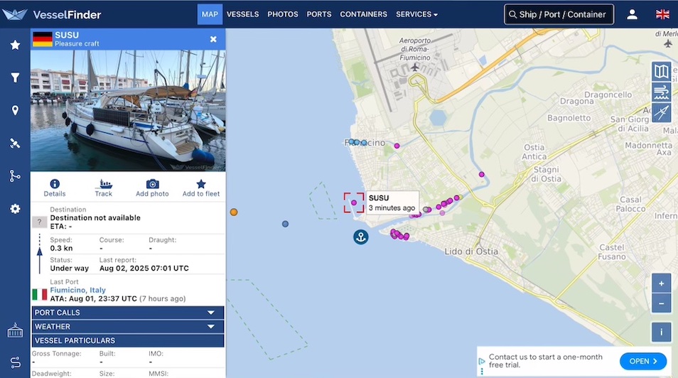Click the Add photo camera icon

(152, 184)
